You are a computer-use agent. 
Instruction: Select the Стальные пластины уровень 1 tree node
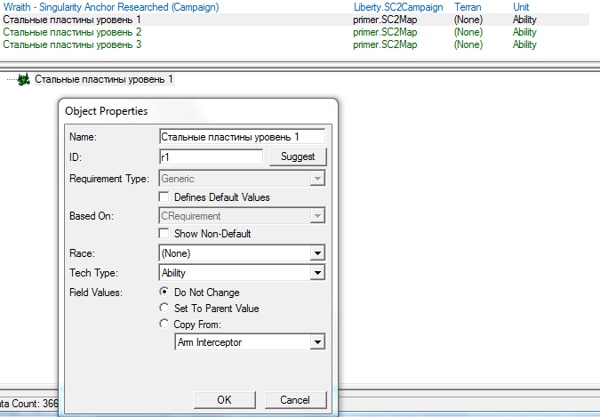[104, 80]
